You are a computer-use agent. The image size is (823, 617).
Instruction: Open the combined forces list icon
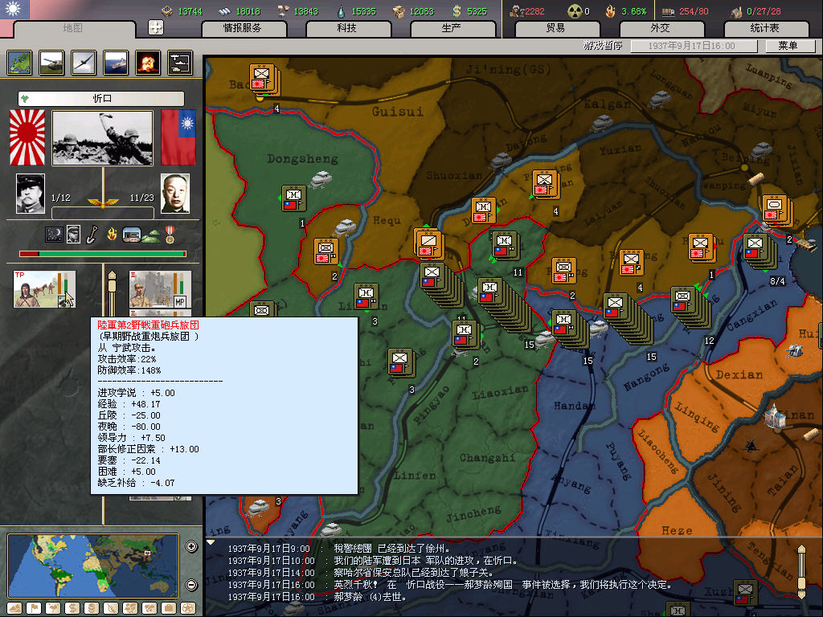tap(180, 63)
